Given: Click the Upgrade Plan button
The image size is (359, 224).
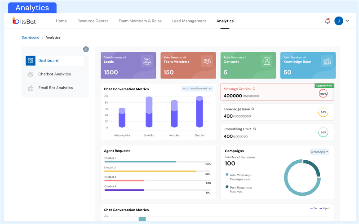Looking at the screenshot, I should [x=324, y=86].
